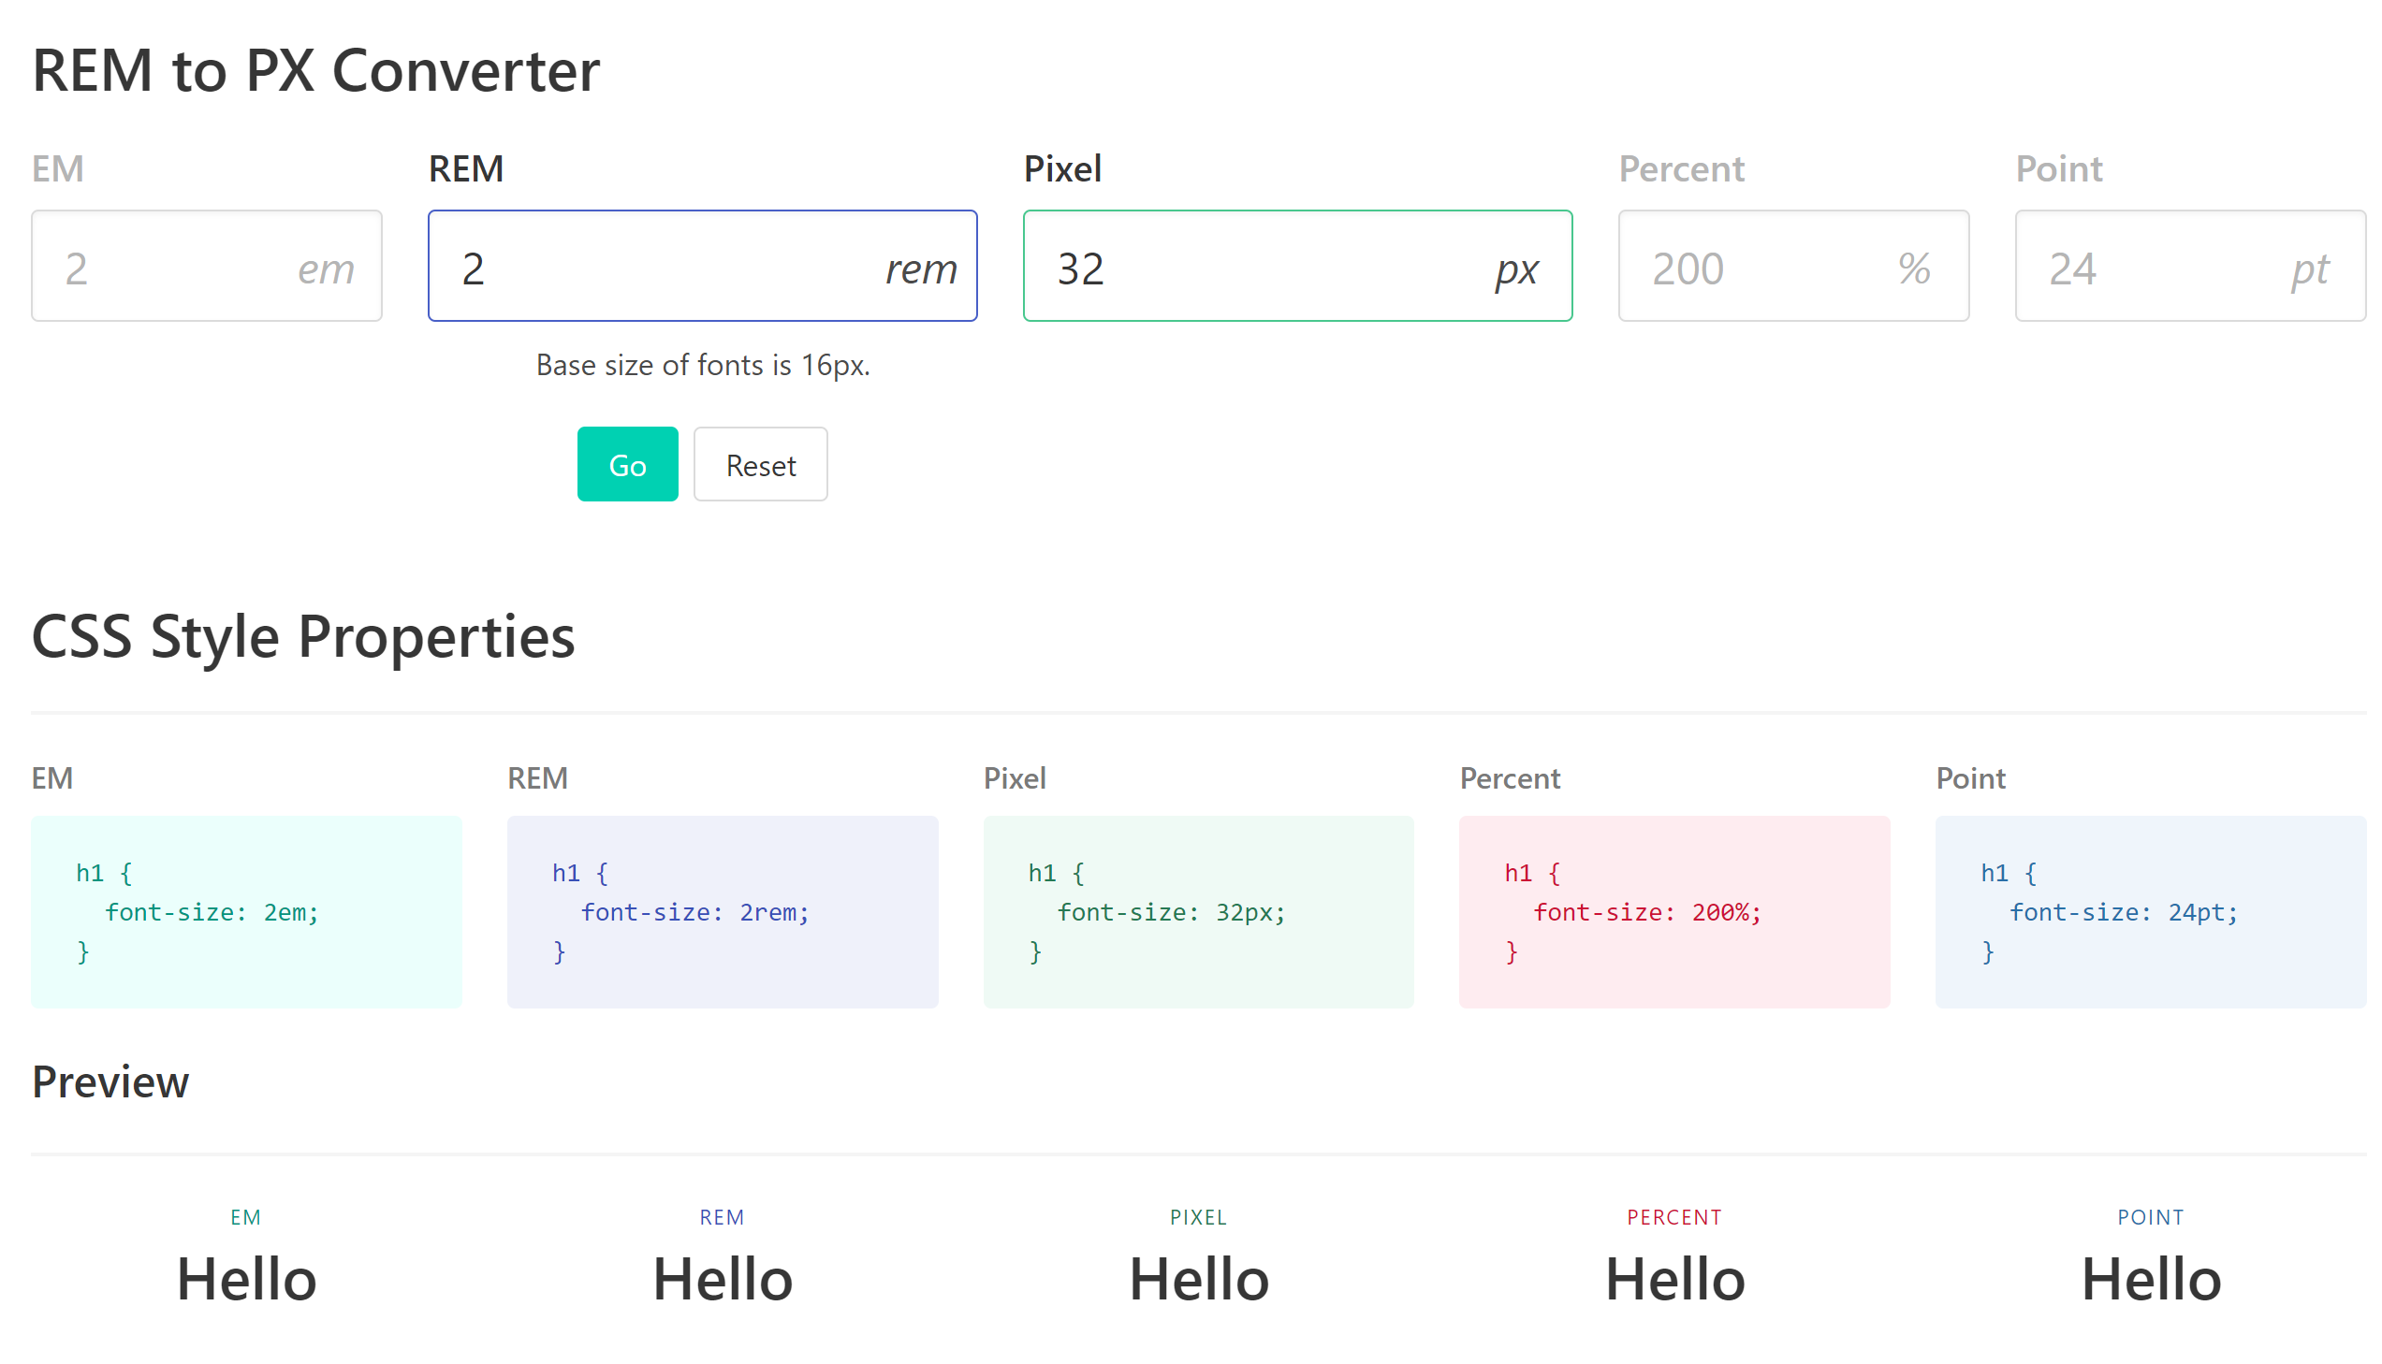The width and height of the screenshot is (2382, 1364).
Task: Click the green Go button
Action: (627, 465)
